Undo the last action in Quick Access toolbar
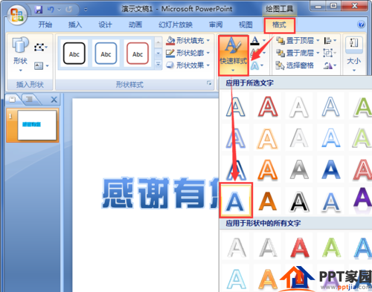Screen dimensions: 372x292 pos(51,10)
